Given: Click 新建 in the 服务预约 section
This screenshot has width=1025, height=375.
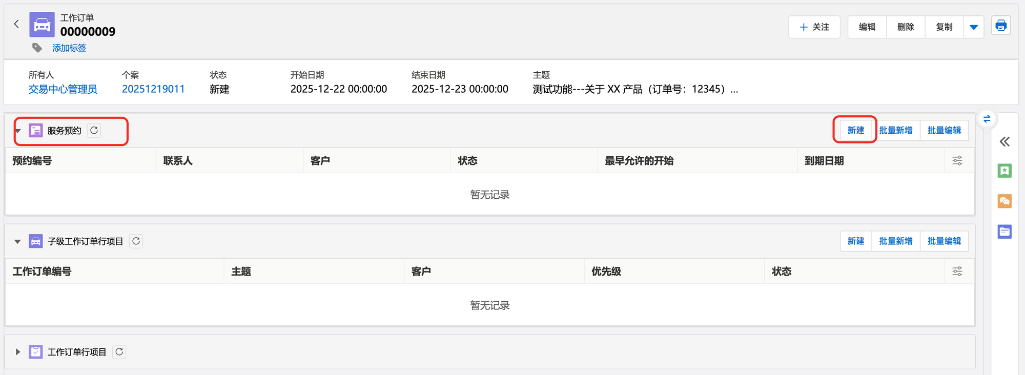Looking at the screenshot, I should [x=855, y=131].
